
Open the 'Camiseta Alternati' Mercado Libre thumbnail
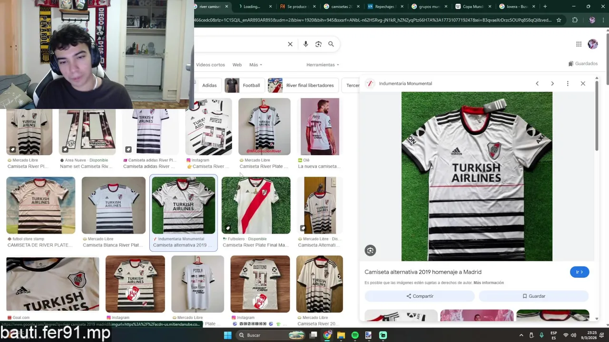click(x=320, y=205)
